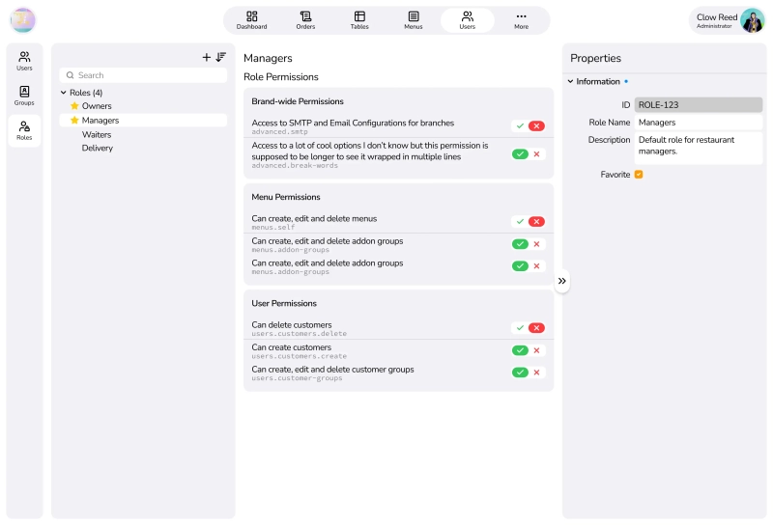773x525 pixels.
Task: Switch to the Users sidebar tab
Action: (x=24, y=60)
